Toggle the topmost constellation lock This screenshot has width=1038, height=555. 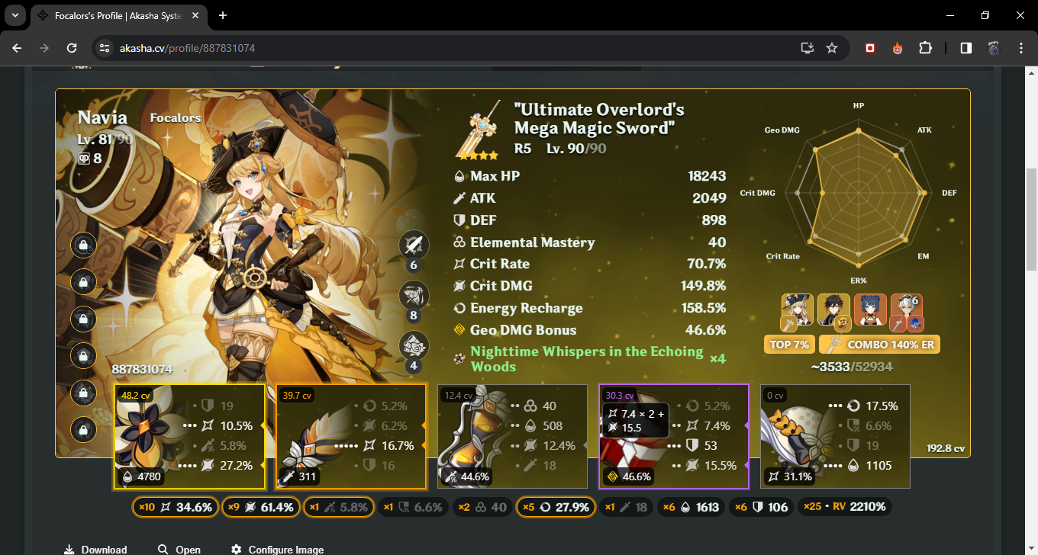(x=83, y=245)
